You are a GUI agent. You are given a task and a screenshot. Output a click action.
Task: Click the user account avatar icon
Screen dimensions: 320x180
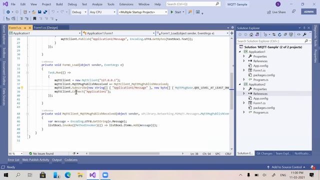click(278, 4)
